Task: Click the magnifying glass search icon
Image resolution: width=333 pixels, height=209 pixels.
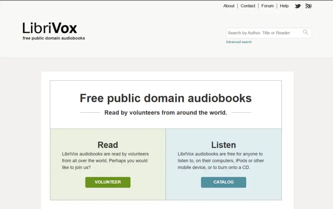Action: [x=306, y=32]
